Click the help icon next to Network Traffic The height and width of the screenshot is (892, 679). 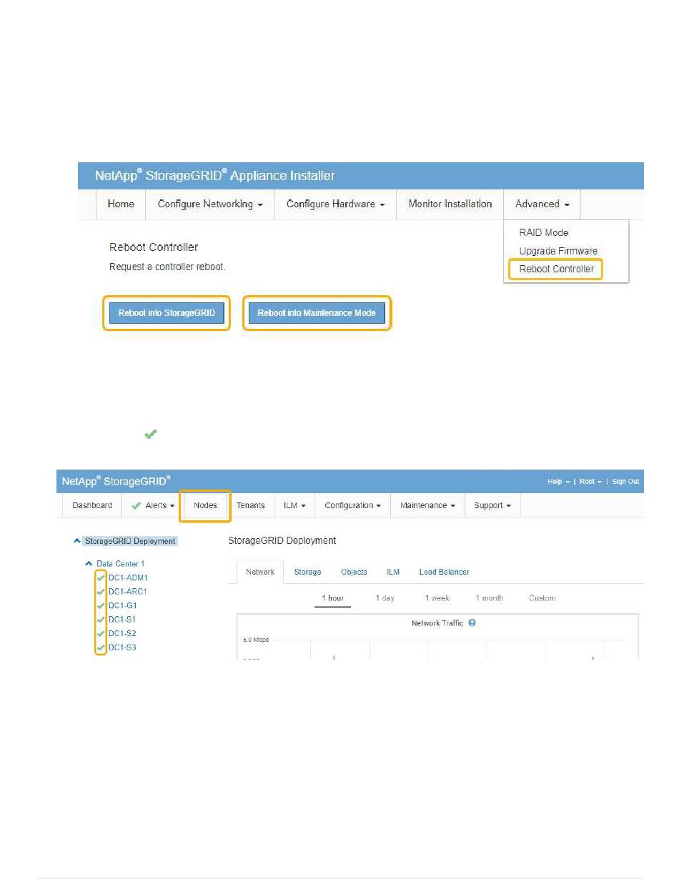(x=472, y=623)
